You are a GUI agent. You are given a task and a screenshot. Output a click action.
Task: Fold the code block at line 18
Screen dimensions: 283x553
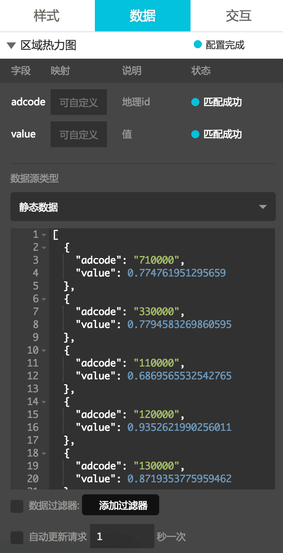(x=44, y=453)
